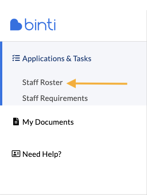Click the Binti heart logo icon
This screenshot has width=147, height=195.
coord(16,25)
